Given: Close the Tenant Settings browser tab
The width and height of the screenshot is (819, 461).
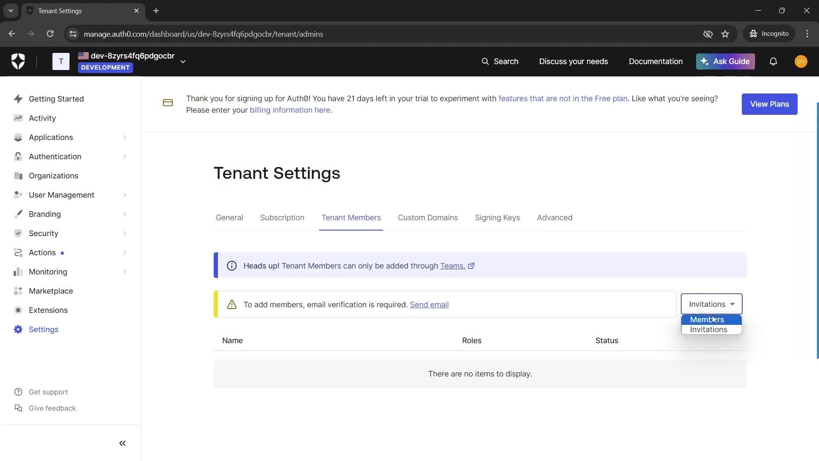Looking at the screenshot, I should [136, 11].
